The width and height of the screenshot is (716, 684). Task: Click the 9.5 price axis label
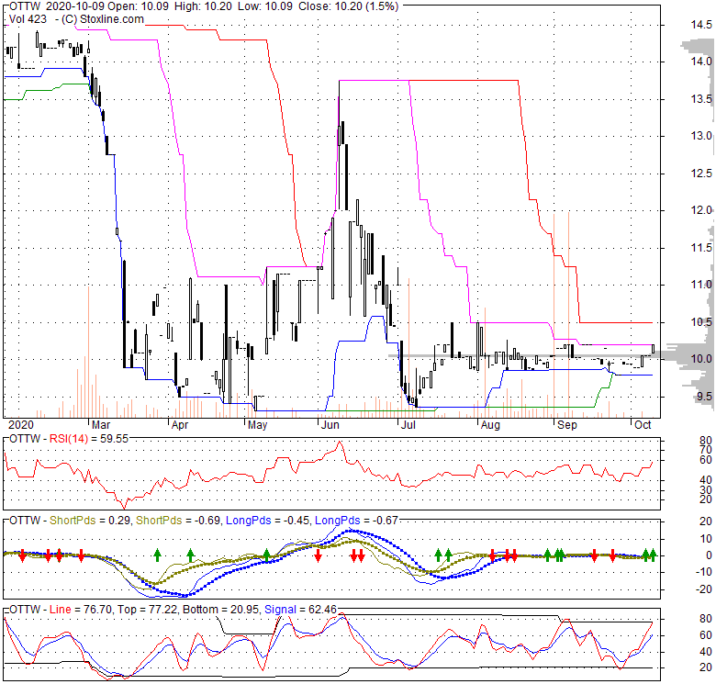point(704,397)
